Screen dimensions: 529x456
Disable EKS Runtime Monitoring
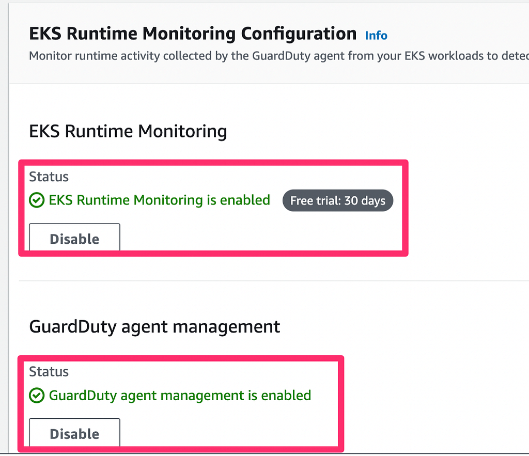click(x=74, y=238)
